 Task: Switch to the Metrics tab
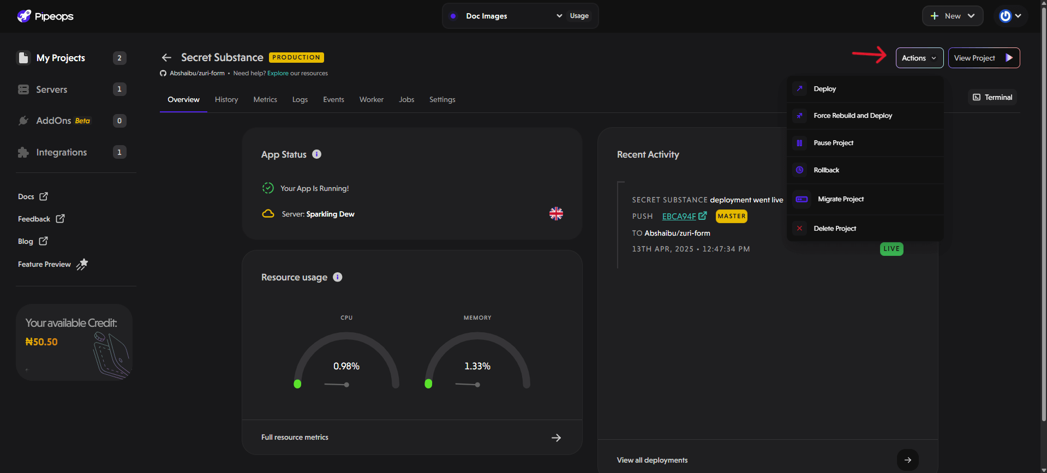pos(265,99)
